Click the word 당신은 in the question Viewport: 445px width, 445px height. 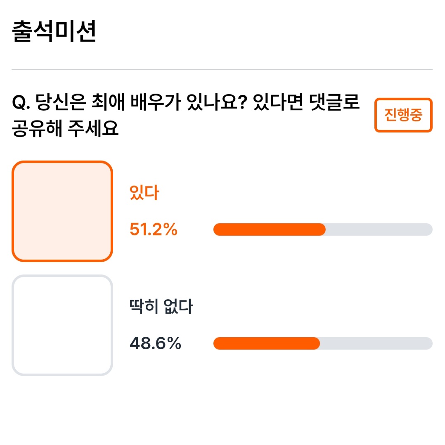[61, 102]
